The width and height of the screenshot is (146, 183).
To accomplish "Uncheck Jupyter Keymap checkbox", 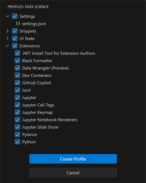I will pos(18,112).
